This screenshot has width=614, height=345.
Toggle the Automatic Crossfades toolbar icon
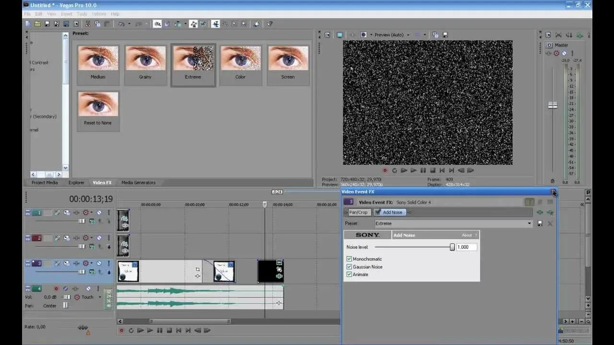tap(167, 23)
